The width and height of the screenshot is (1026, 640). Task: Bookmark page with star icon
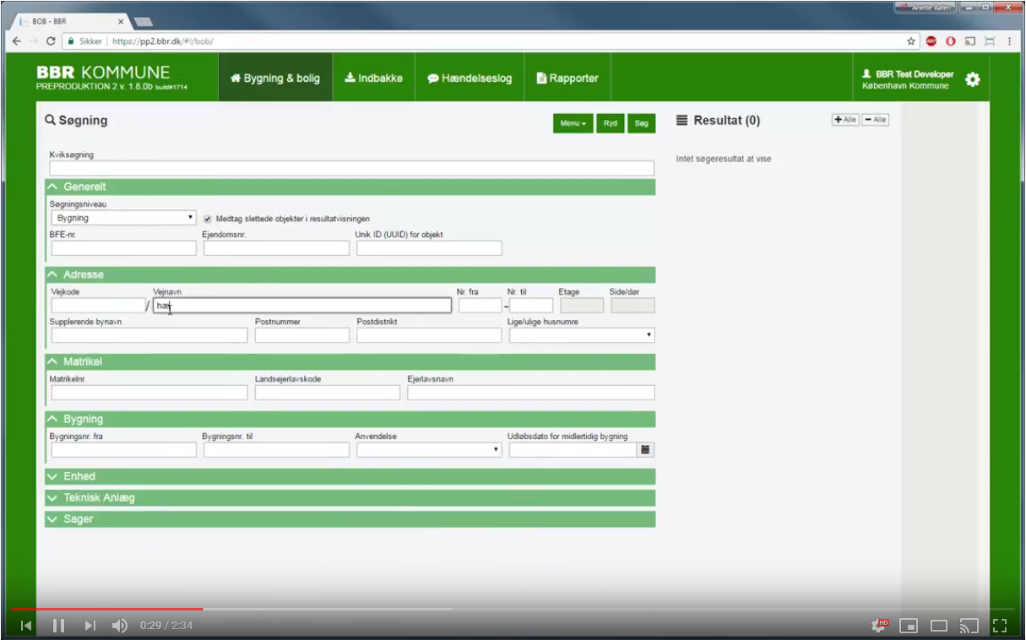coord(911,41)
